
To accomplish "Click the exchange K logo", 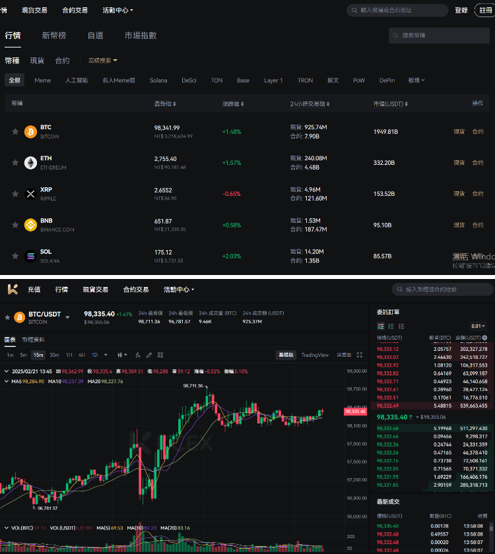I will tap(13, 290).
